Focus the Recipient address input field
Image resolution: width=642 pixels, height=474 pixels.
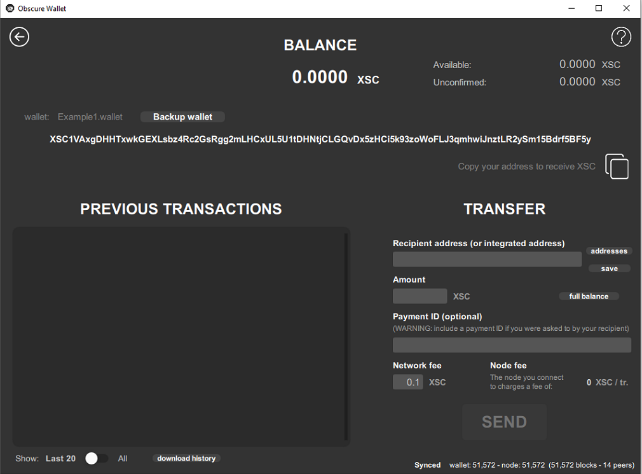pyautogui.click(x=487, y=259)
